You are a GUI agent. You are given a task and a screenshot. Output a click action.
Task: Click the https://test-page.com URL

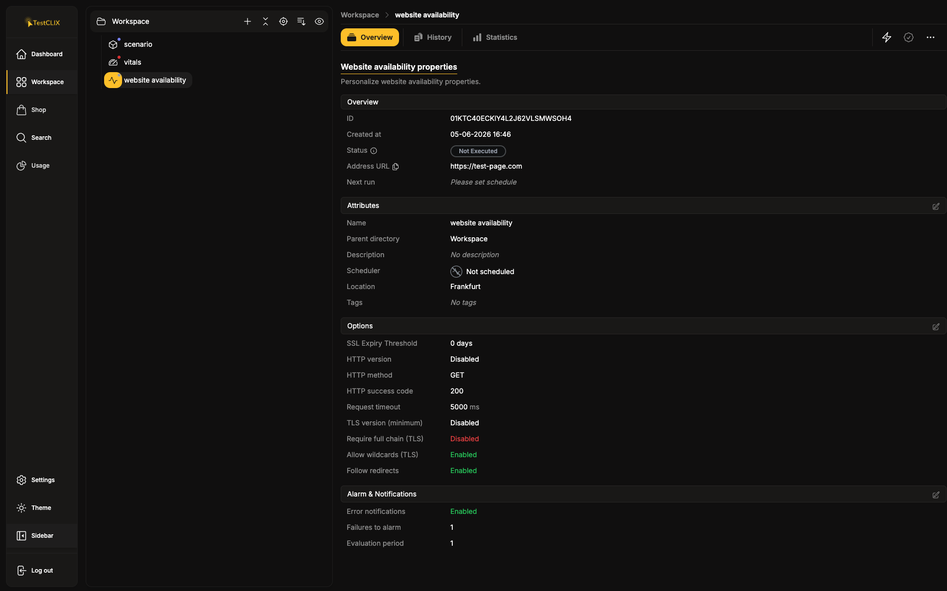click(486, 166)
